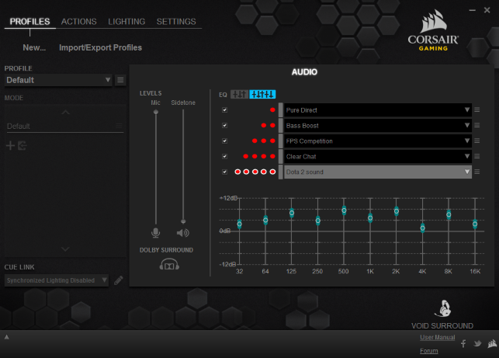499x358 pixels.
Task: Click the Corsair sails icon in footer
Action: click(x=492, y=343)
